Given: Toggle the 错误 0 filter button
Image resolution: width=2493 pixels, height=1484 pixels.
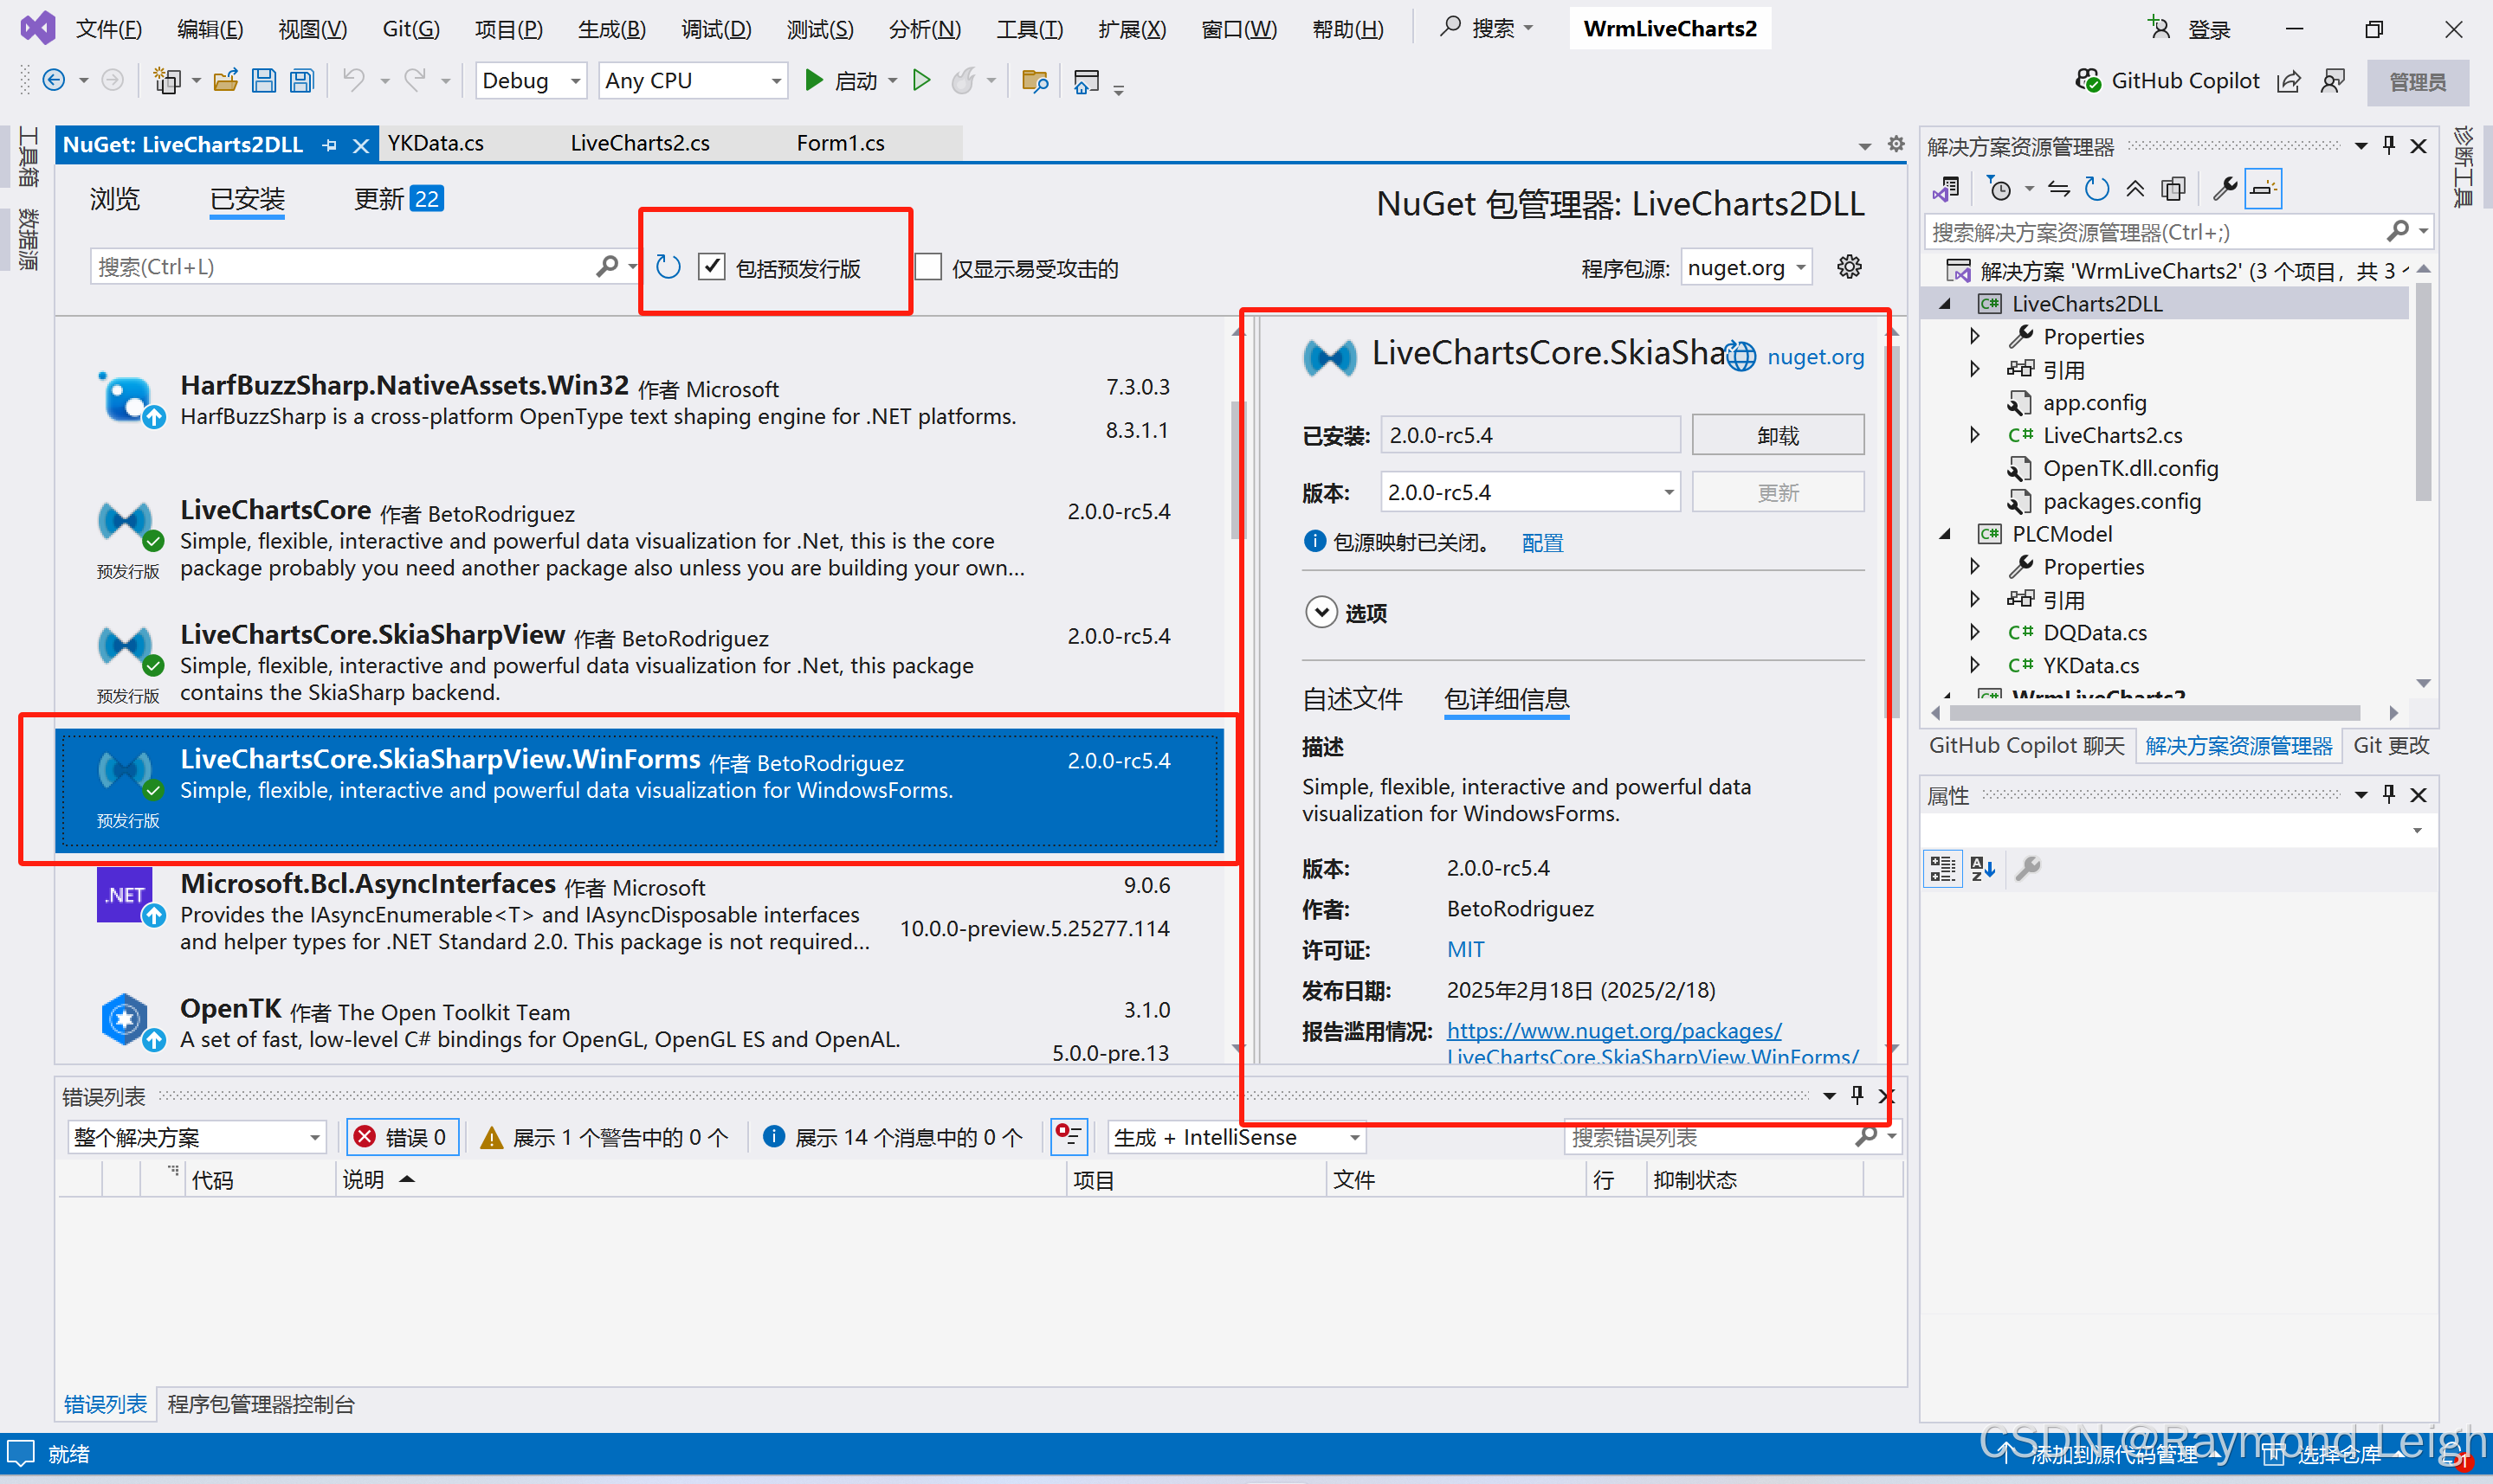Looking at the screenshot, I should coord(402,1137).
